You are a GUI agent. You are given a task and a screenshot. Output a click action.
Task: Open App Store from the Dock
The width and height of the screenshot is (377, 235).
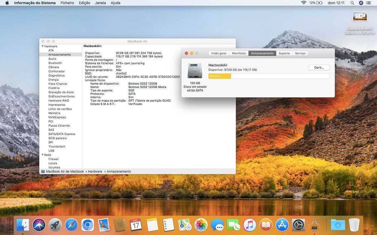[x=282, y=225]
